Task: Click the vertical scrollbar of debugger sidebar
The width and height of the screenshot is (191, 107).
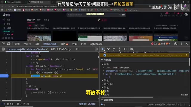Action: pos(190,62)
